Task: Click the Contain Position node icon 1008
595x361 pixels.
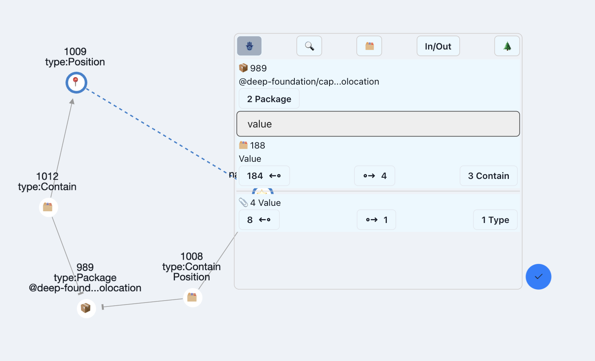Action: point(192,297)
